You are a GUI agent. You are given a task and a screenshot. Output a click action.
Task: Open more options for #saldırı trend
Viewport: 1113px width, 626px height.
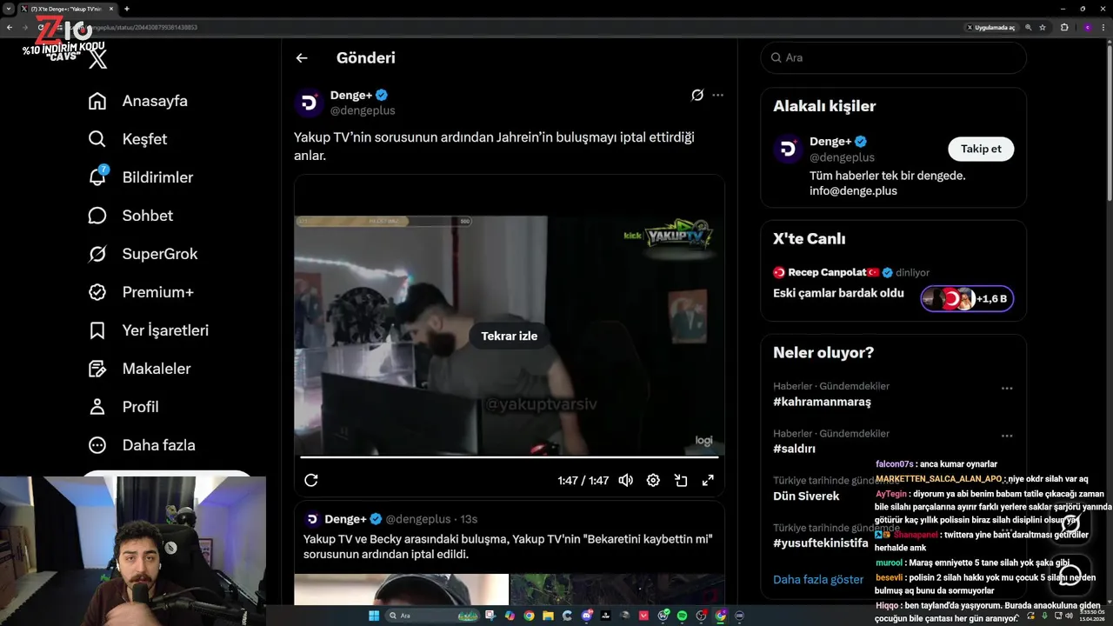pos(1007,436)
